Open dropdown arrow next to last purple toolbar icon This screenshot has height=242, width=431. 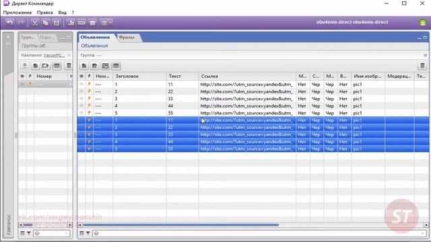pos(110,23)
